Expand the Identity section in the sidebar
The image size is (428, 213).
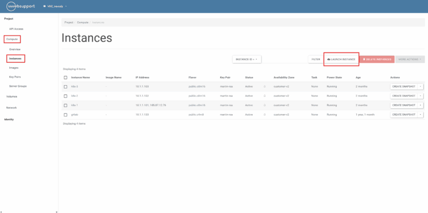(x=9, y=120)
